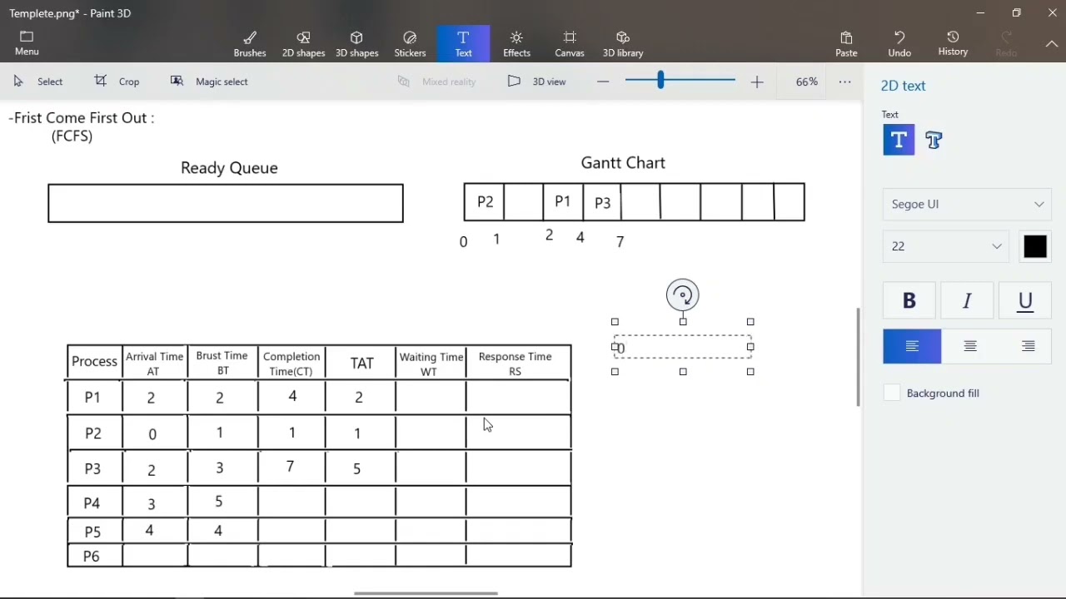Open the History panel
Screen dimensions: 1066x599
[x=953, y=44]
